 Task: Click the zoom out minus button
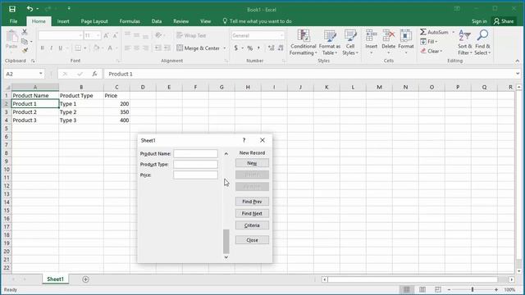click(x=449, y=289)
